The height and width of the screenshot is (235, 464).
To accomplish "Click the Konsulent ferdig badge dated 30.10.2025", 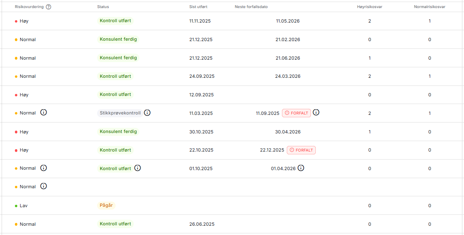I will (118, 131).
